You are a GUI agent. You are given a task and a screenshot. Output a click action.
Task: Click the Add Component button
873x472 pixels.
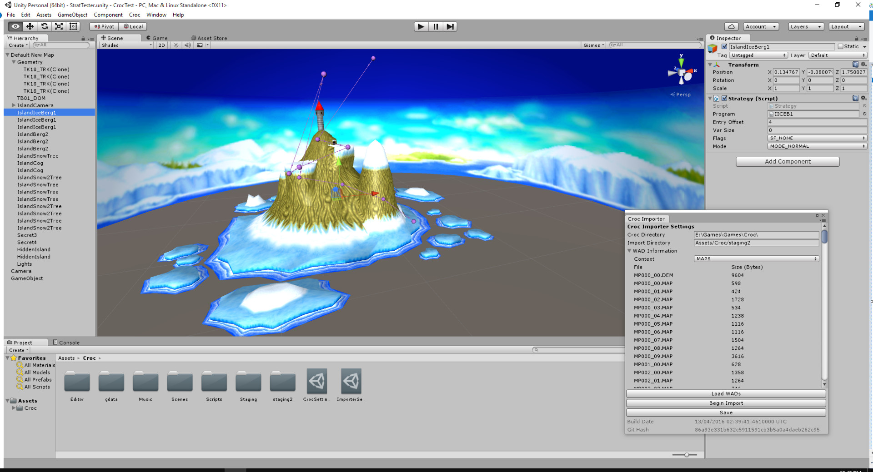pos(788,161)
